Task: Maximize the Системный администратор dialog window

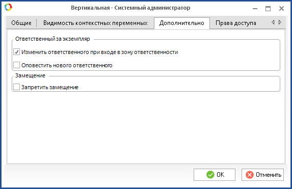Action: point(268,9)
